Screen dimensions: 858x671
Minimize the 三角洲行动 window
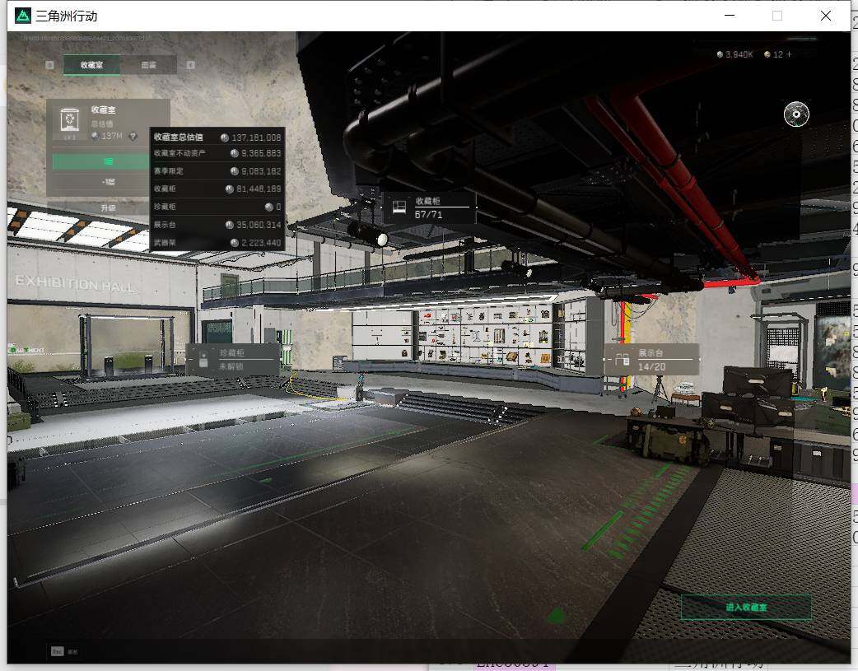pyautogui.click(x=730, y=16)
